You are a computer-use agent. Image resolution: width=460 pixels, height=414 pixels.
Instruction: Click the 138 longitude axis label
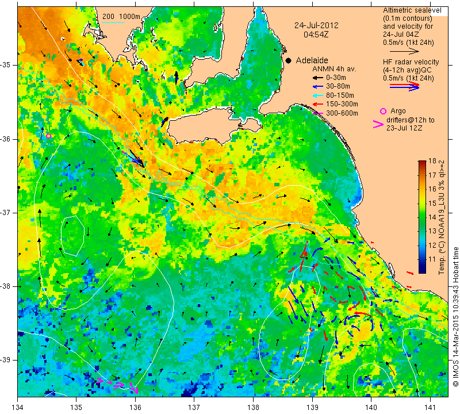[x=253, y=408]
